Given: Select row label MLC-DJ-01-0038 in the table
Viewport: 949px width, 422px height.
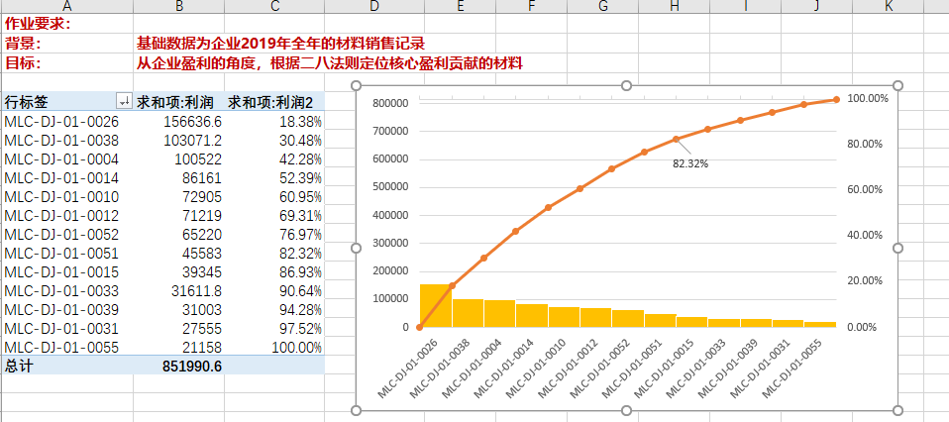Looking at the screenshot, I should (61, 140).
